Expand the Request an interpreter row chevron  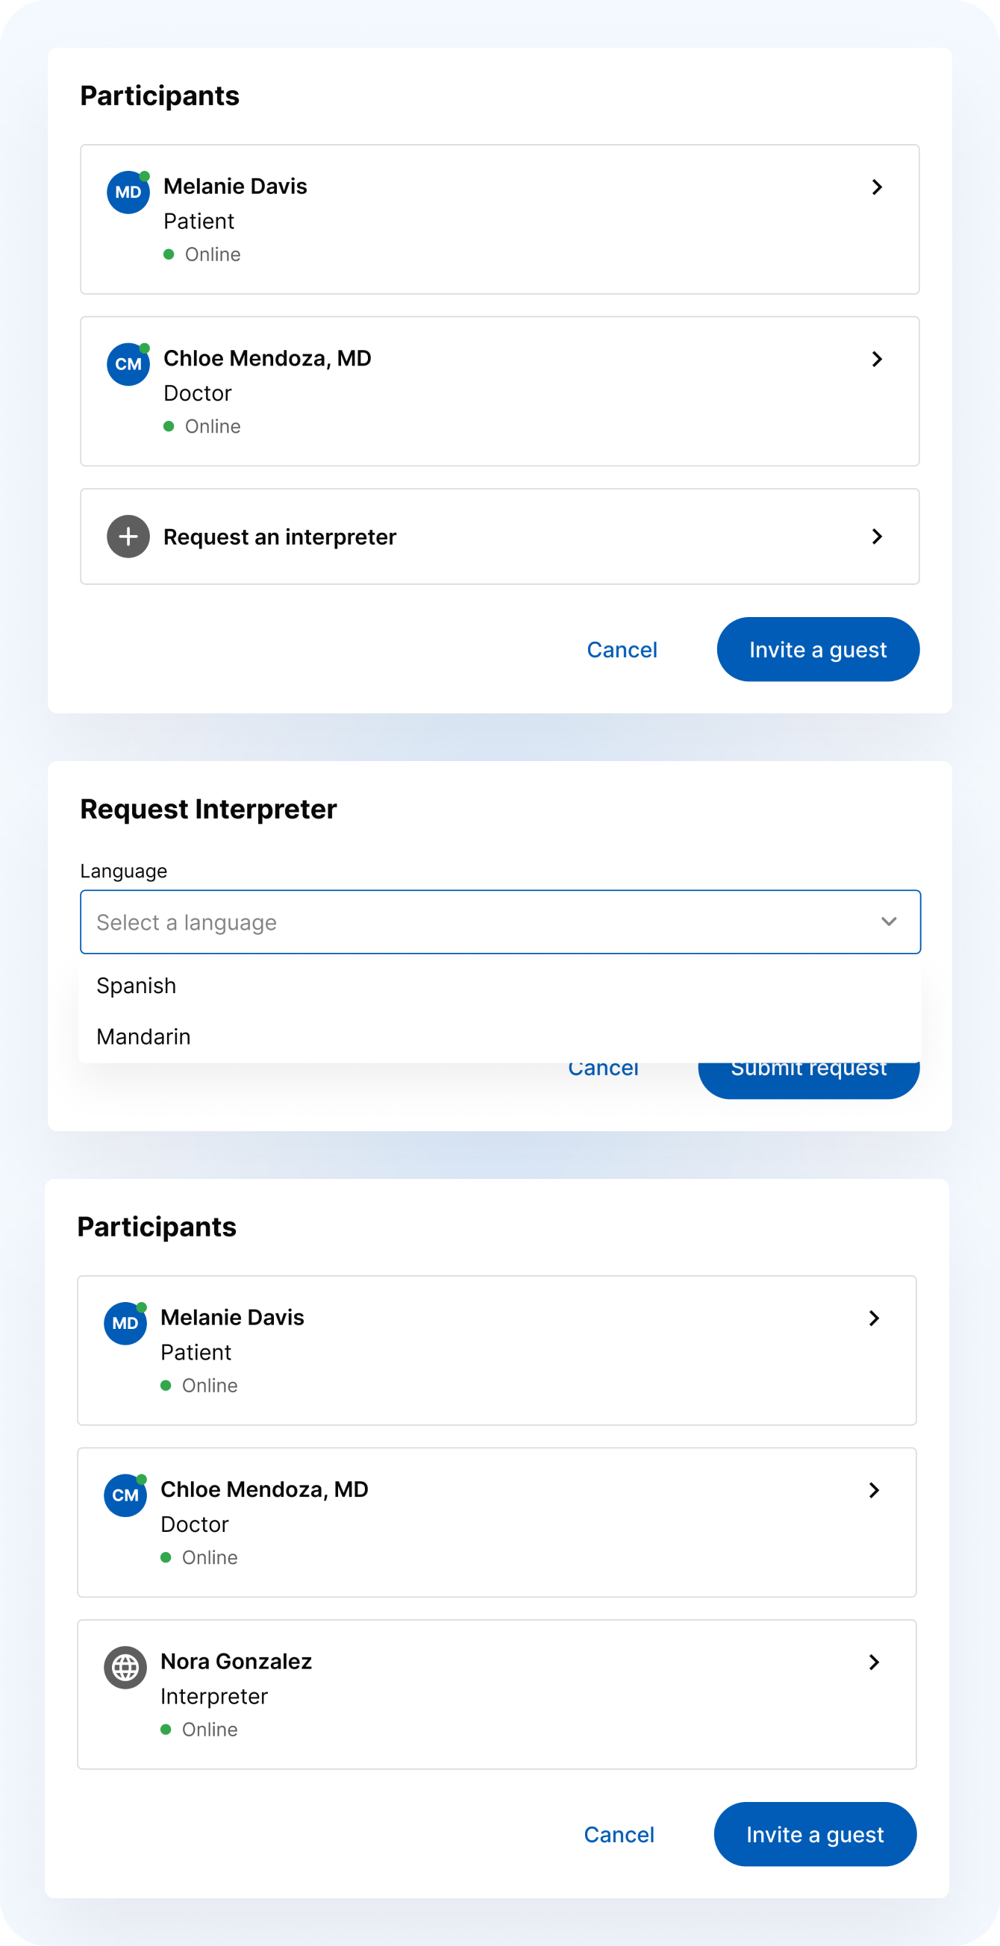[877, 536]
